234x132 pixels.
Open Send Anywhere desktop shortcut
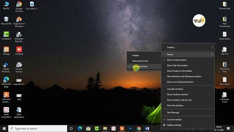click(6, 113)
